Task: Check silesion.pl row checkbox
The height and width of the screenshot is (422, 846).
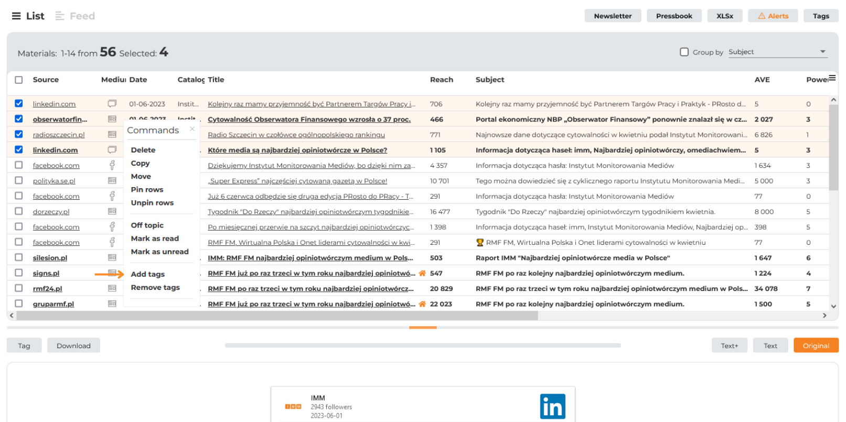Action: pyautogui.click(x=19, y=257)
